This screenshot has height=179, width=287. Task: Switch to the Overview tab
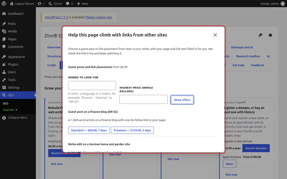[54, 47]
